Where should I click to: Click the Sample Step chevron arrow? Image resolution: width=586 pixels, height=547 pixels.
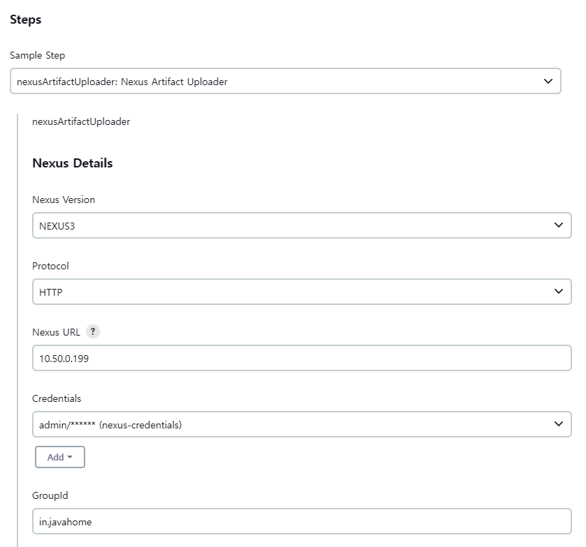tap(548, 82)
